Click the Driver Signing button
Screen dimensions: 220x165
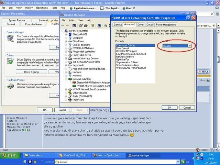click(31, 72)
